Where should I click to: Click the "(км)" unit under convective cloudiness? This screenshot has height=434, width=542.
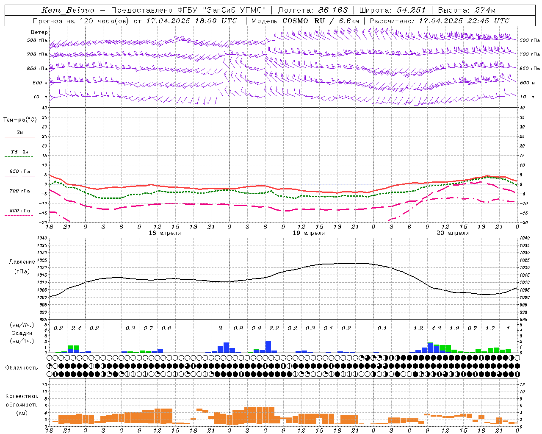click(22, 413)
